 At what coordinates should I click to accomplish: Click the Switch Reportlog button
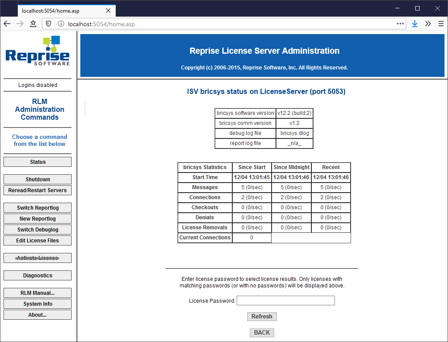point(38,208)
